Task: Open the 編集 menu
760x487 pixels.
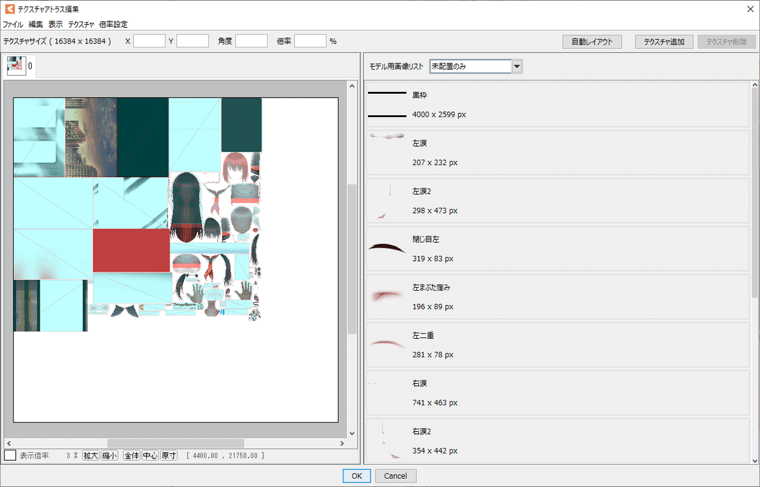Action: tap(35, 25)
